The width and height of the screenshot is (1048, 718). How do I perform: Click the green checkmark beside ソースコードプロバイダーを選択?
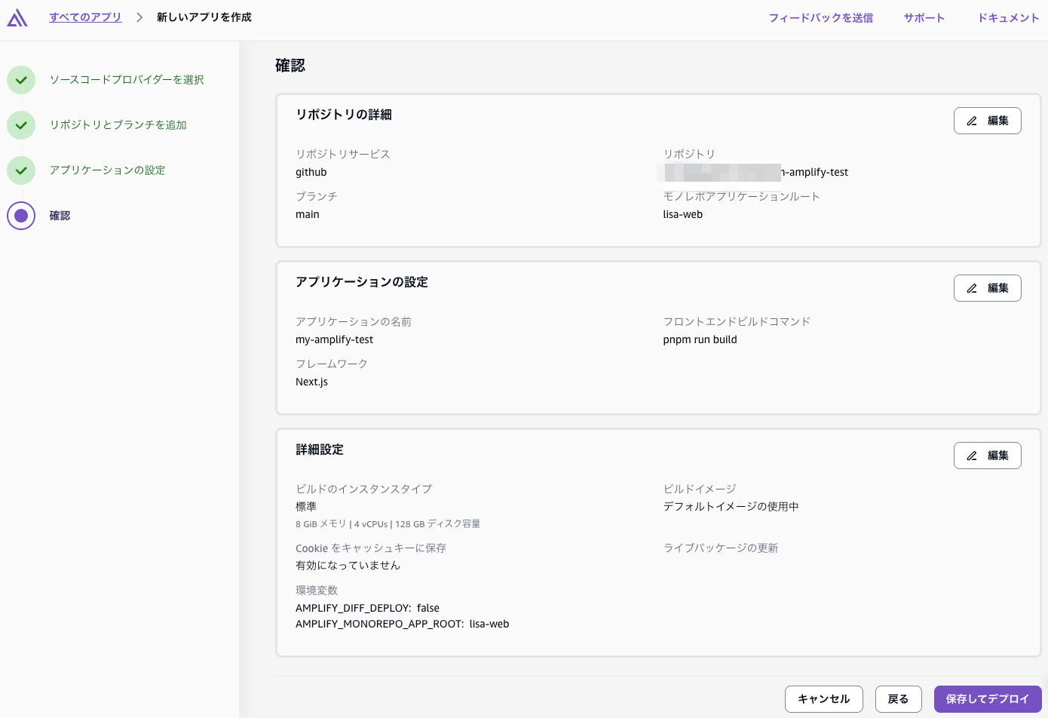[x=21, y=79]
